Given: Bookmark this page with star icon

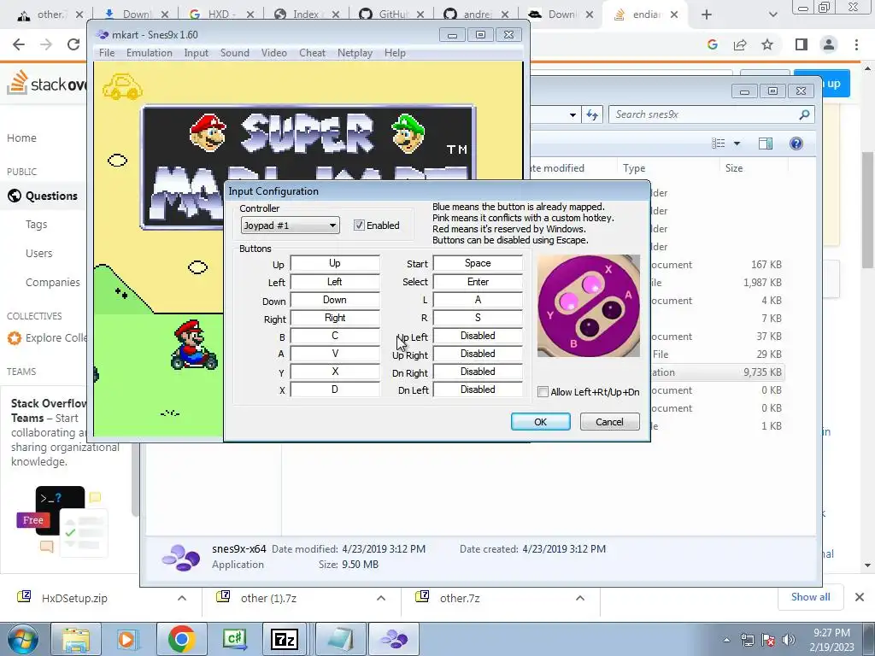Looking at the screenshot, I should [x=767, y=44].
